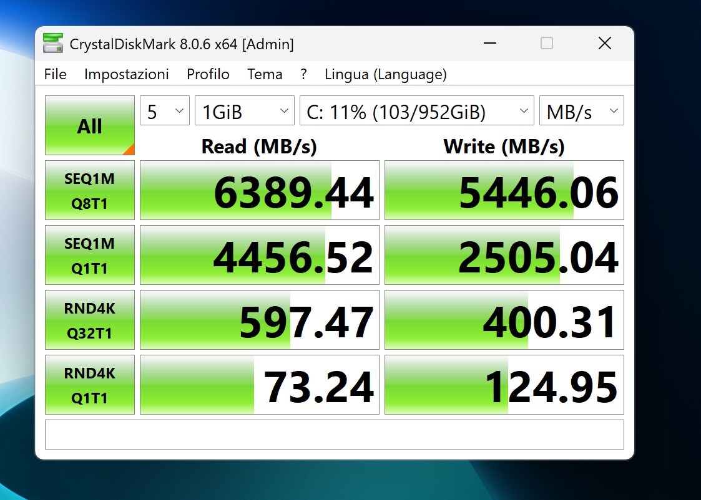Run the SEQ1M Q8T1 test
This screenshot has width=701, height=500.
coord(90,190)
